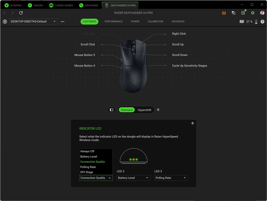Click the refresh icon in the navigation bar
267x201 pixels.
coord(21,13)
